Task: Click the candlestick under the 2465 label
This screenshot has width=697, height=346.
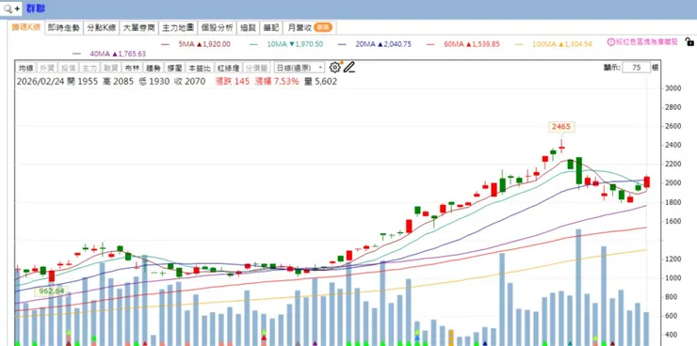Action: tap(562, 147)
